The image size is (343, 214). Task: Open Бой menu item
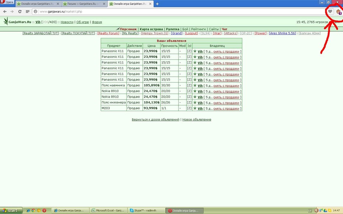[185, 29]
